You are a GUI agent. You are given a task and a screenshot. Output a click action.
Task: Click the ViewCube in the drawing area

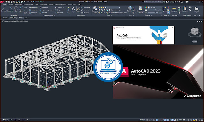pyautogui.click(x=195, y=31)
